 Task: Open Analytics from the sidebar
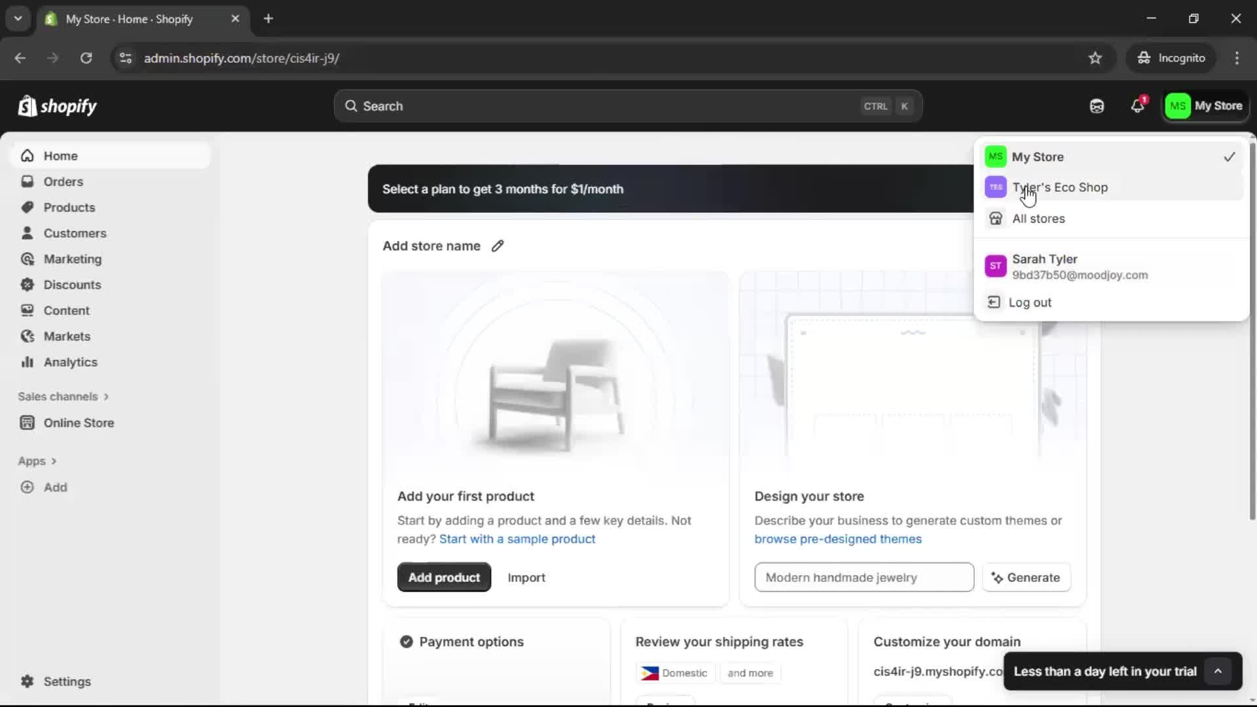tap(69, 361)
